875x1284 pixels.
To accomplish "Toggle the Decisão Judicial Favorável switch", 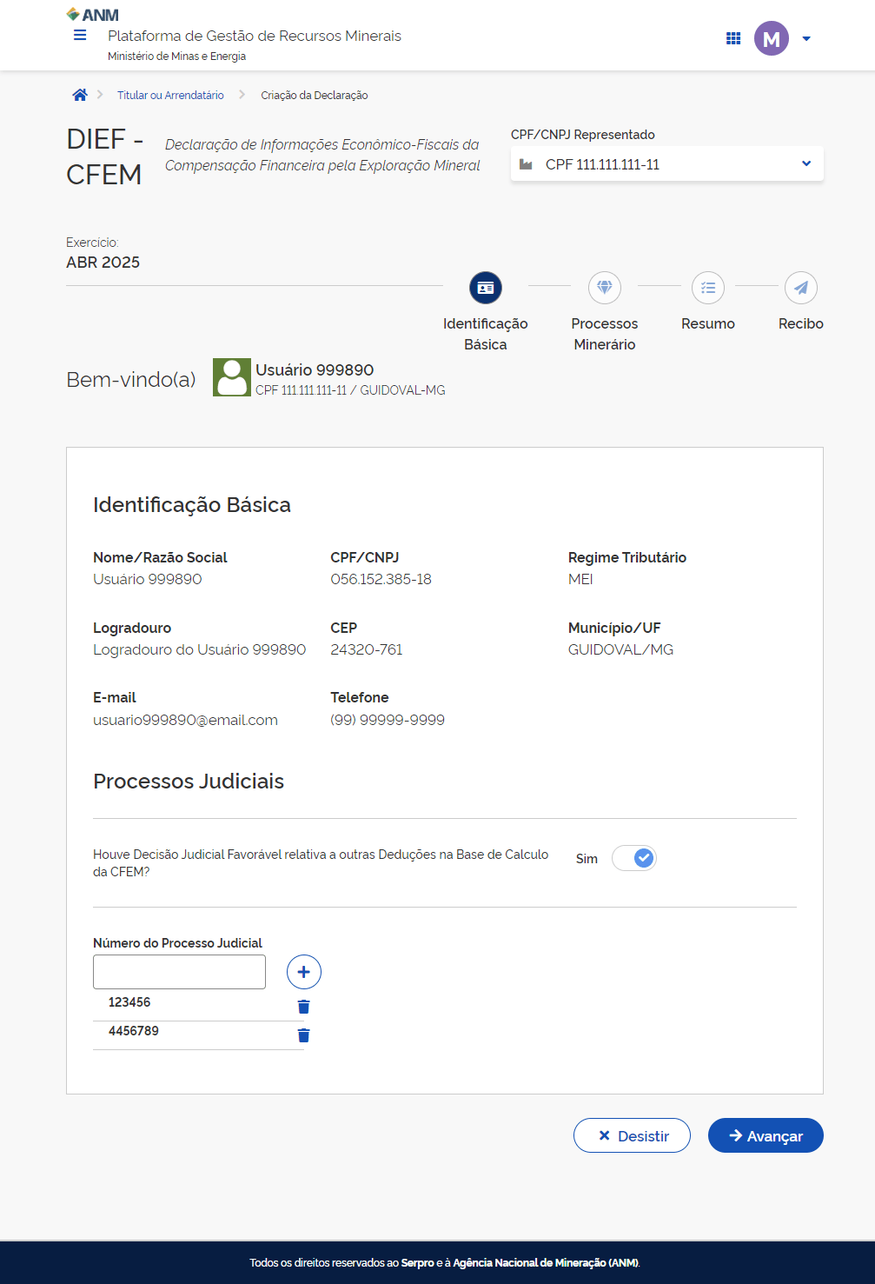I will [x=634, y=858].
